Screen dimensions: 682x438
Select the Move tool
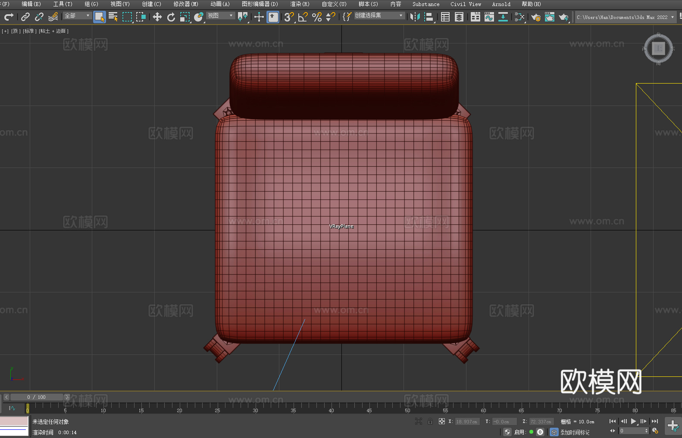tap(157, 17)
